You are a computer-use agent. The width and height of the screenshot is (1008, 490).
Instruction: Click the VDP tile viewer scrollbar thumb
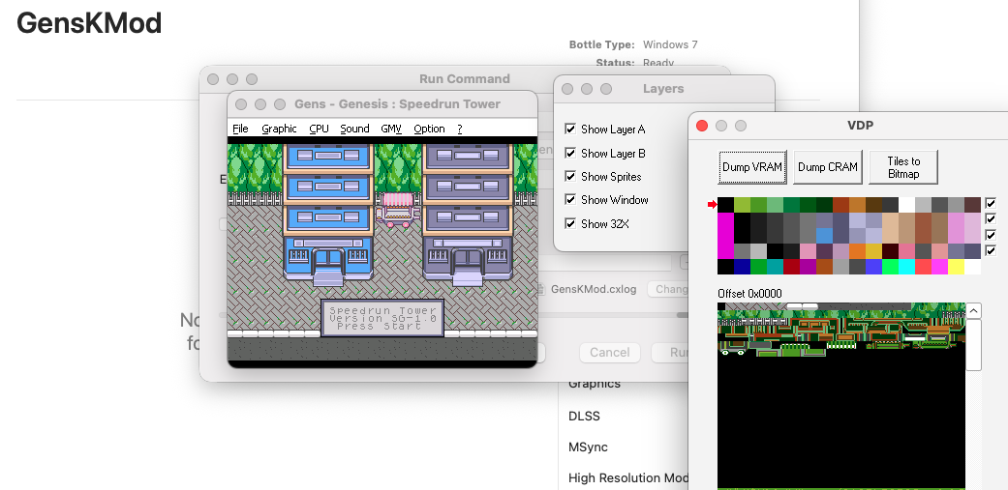point(973,344)
